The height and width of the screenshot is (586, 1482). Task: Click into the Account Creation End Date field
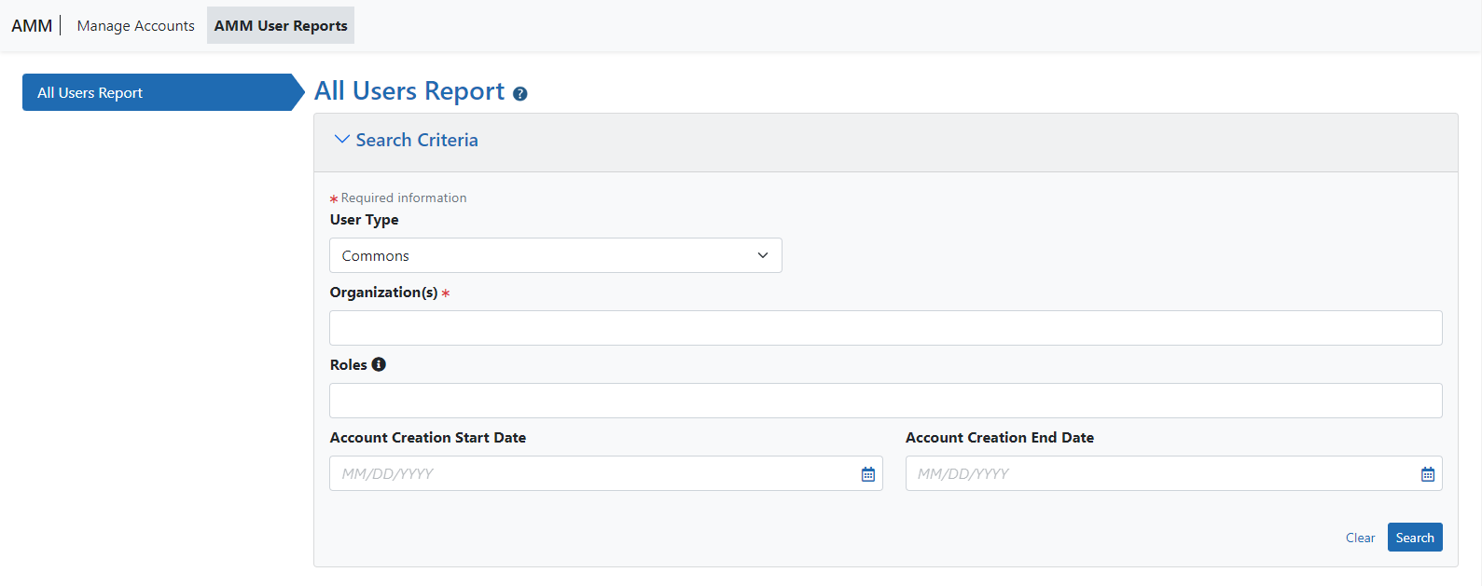(1174, 473)
